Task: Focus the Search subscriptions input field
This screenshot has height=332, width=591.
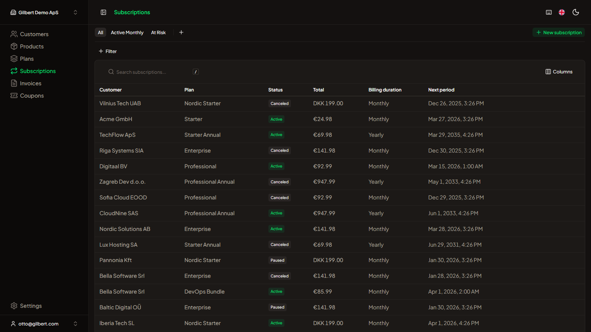Action: tap(146, 72)
